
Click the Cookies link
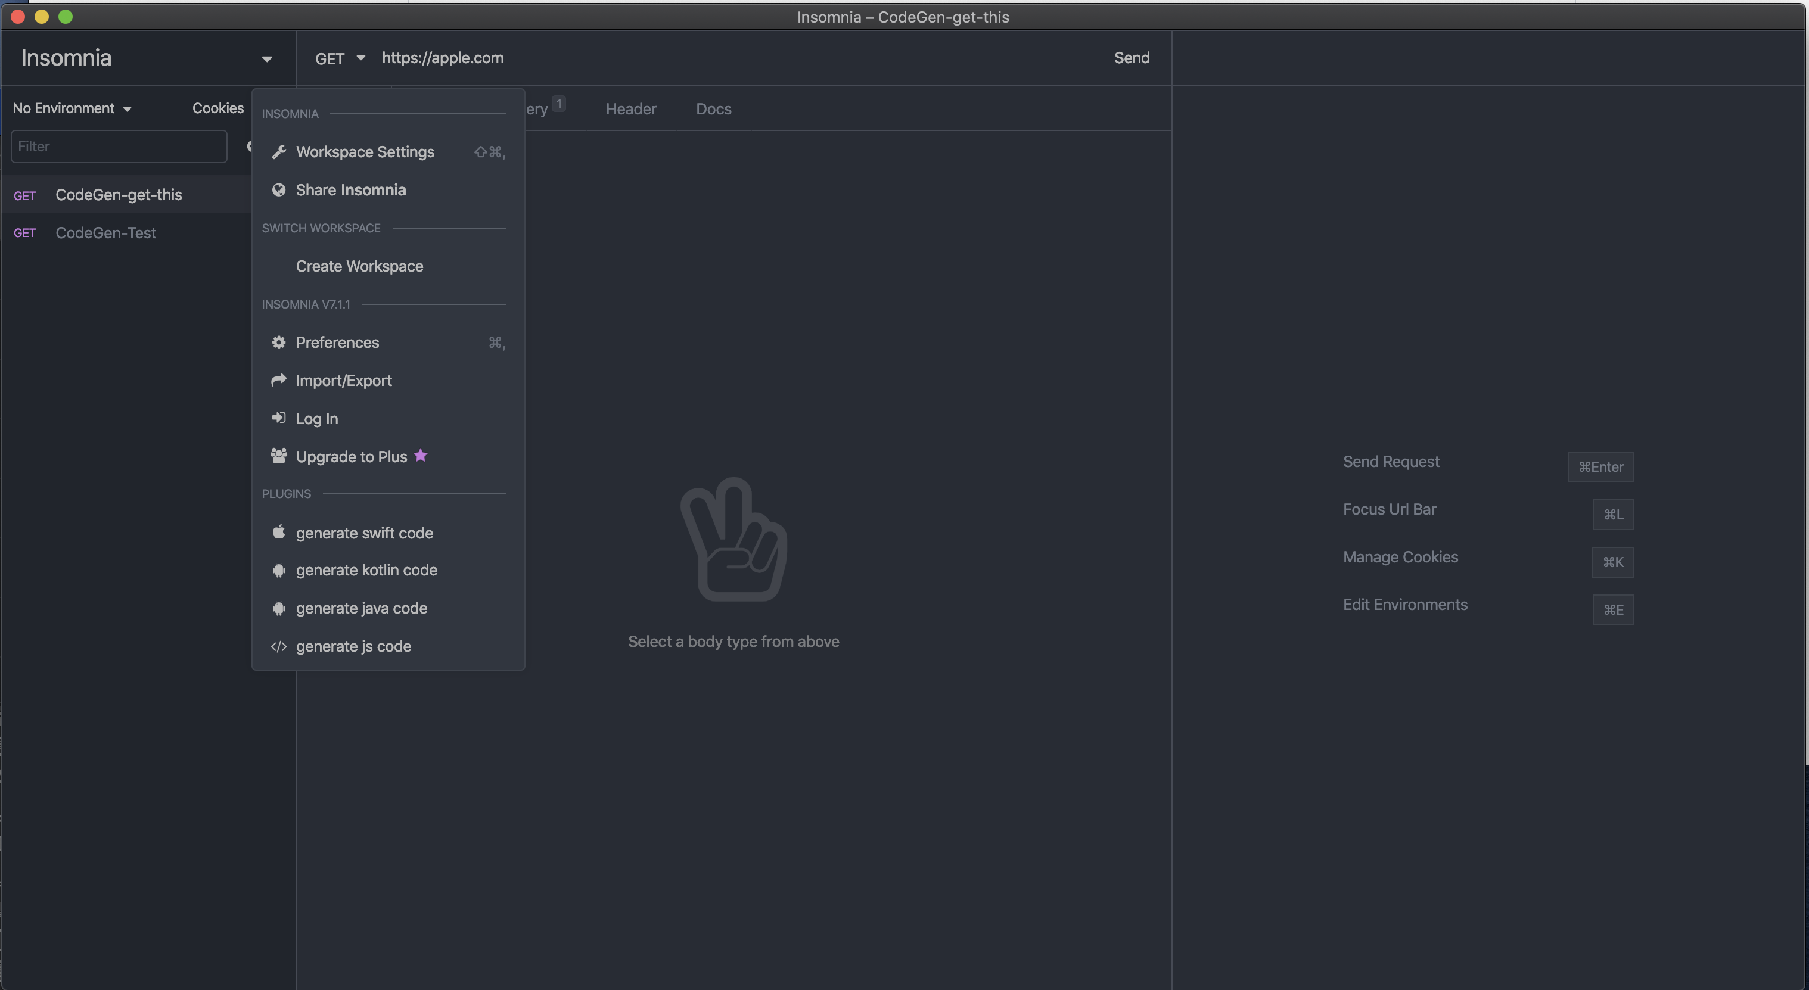click(x=217, y=107)
